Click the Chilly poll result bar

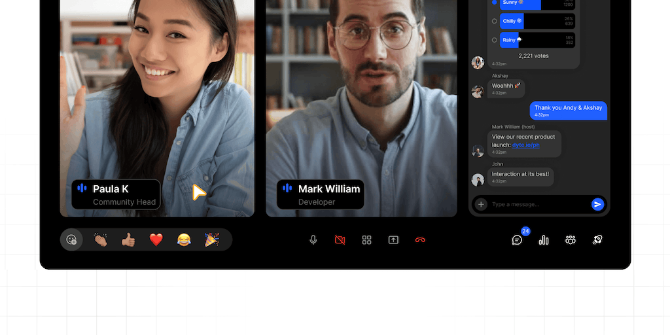pyautogui.click(x=538, y=21)
